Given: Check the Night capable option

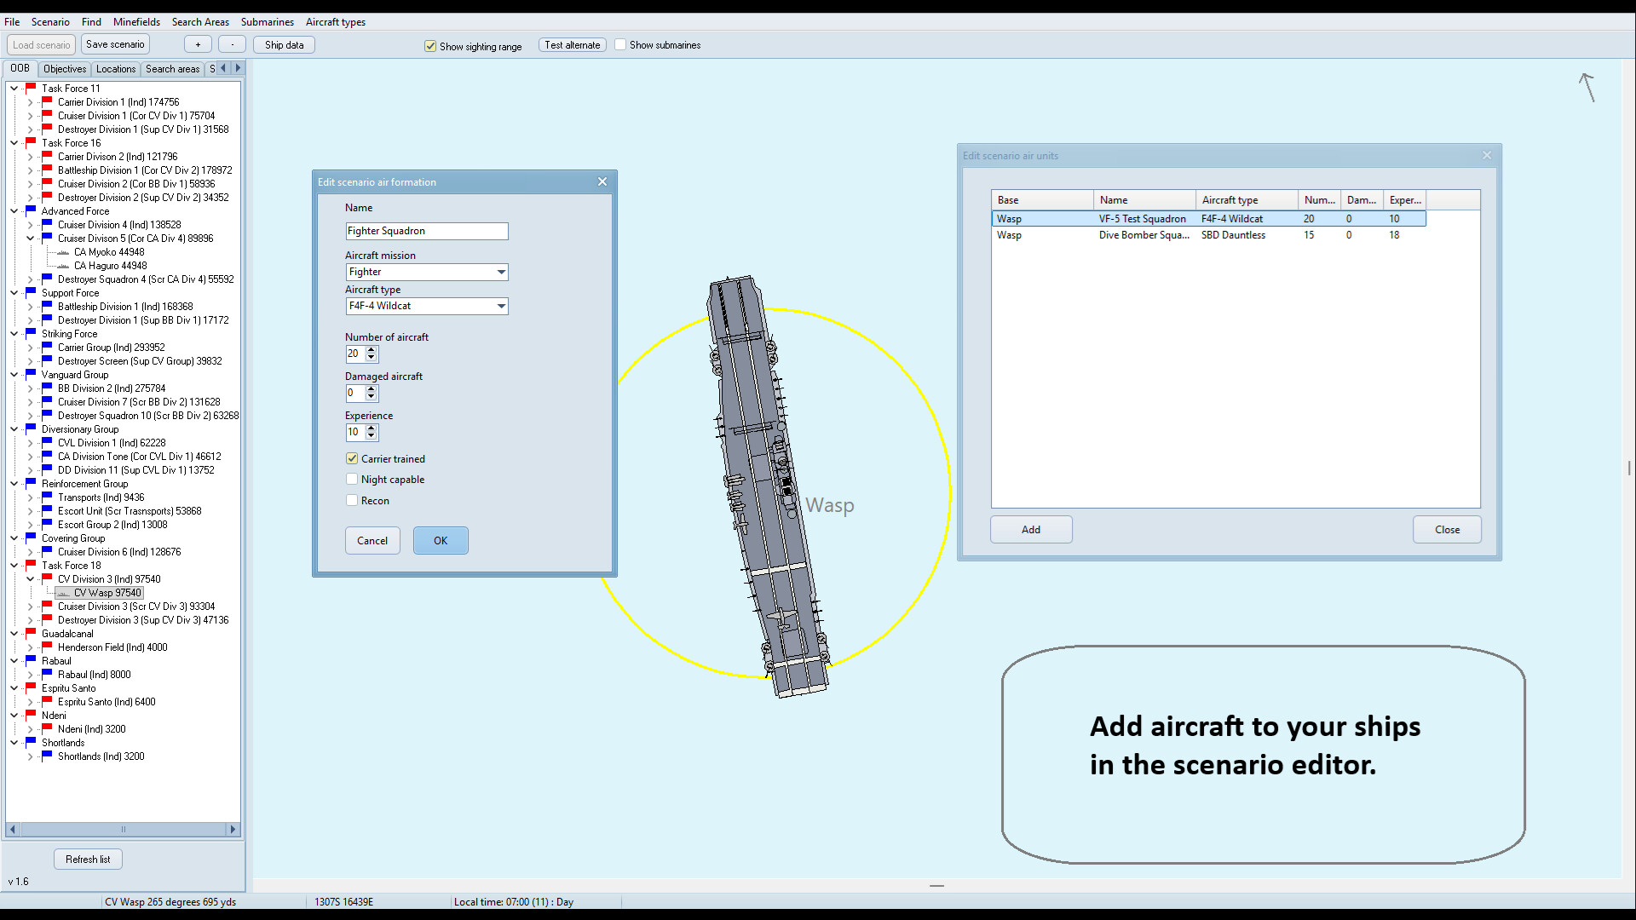Looking at the screenshot, I should [x=351, y=479].
